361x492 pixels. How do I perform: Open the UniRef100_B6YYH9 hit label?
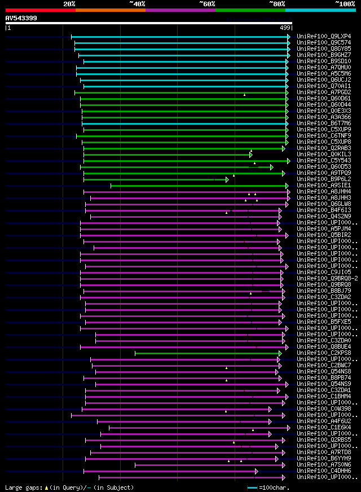(324, 458)
